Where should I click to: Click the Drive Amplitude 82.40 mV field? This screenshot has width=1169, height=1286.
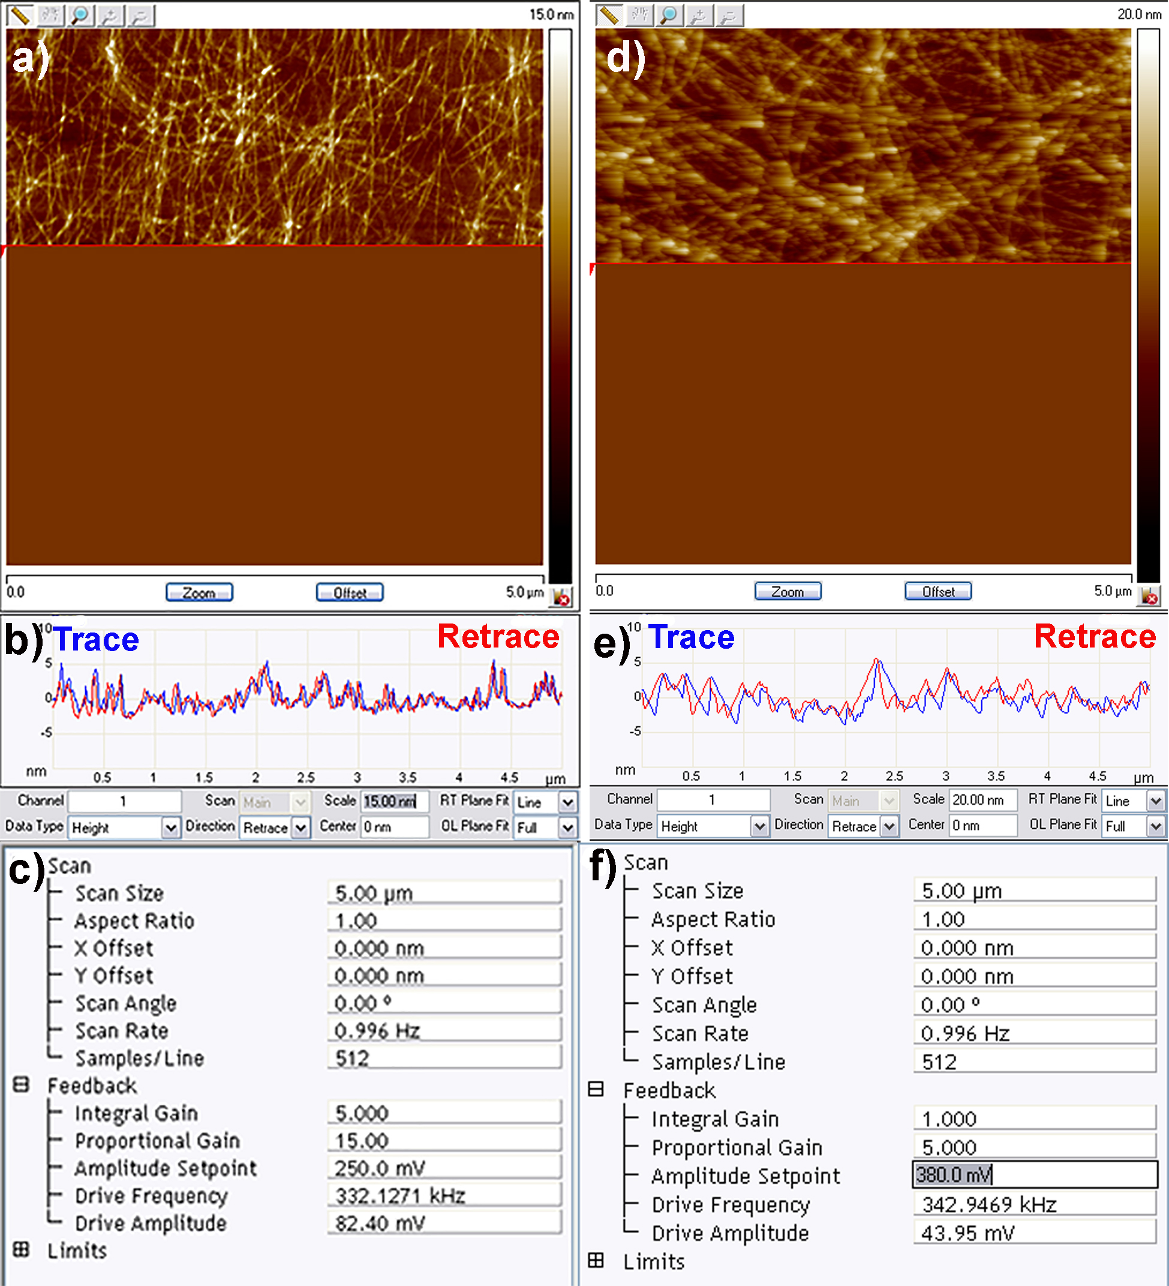tap(444, 1222)
